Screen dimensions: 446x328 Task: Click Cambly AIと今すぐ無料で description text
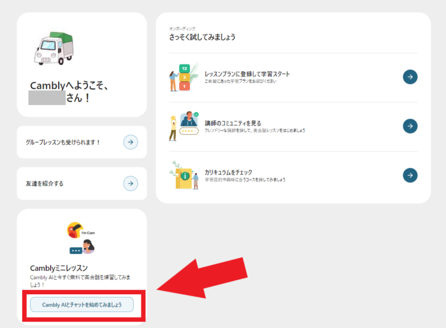point(80,281)
